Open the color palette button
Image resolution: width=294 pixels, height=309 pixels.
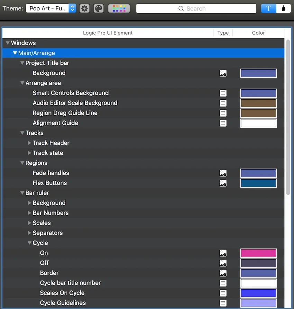(x=99, y=8)
